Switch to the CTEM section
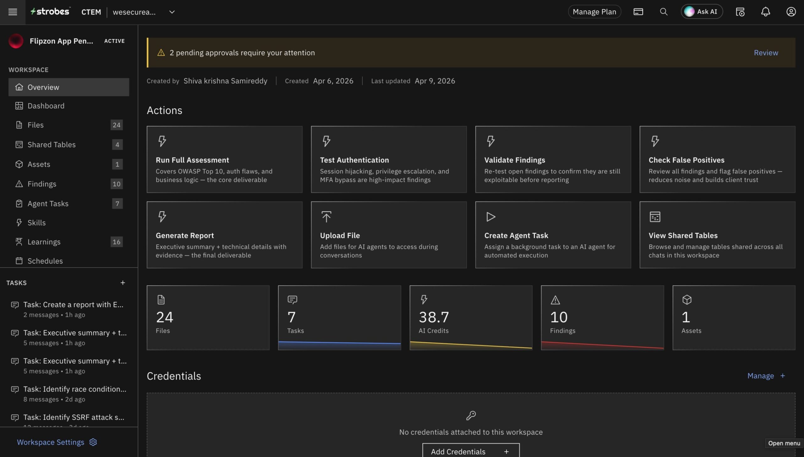Viewport: 804px width, 457px height. (91, 12)
